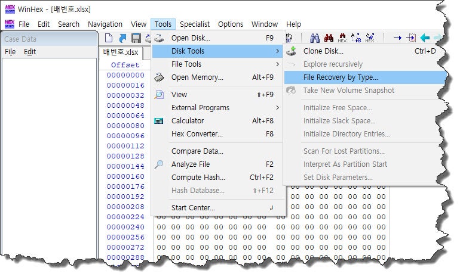Select Open Memory... menu entry
Viewport: 463px width, 280px height.
(x=218, y=77)
